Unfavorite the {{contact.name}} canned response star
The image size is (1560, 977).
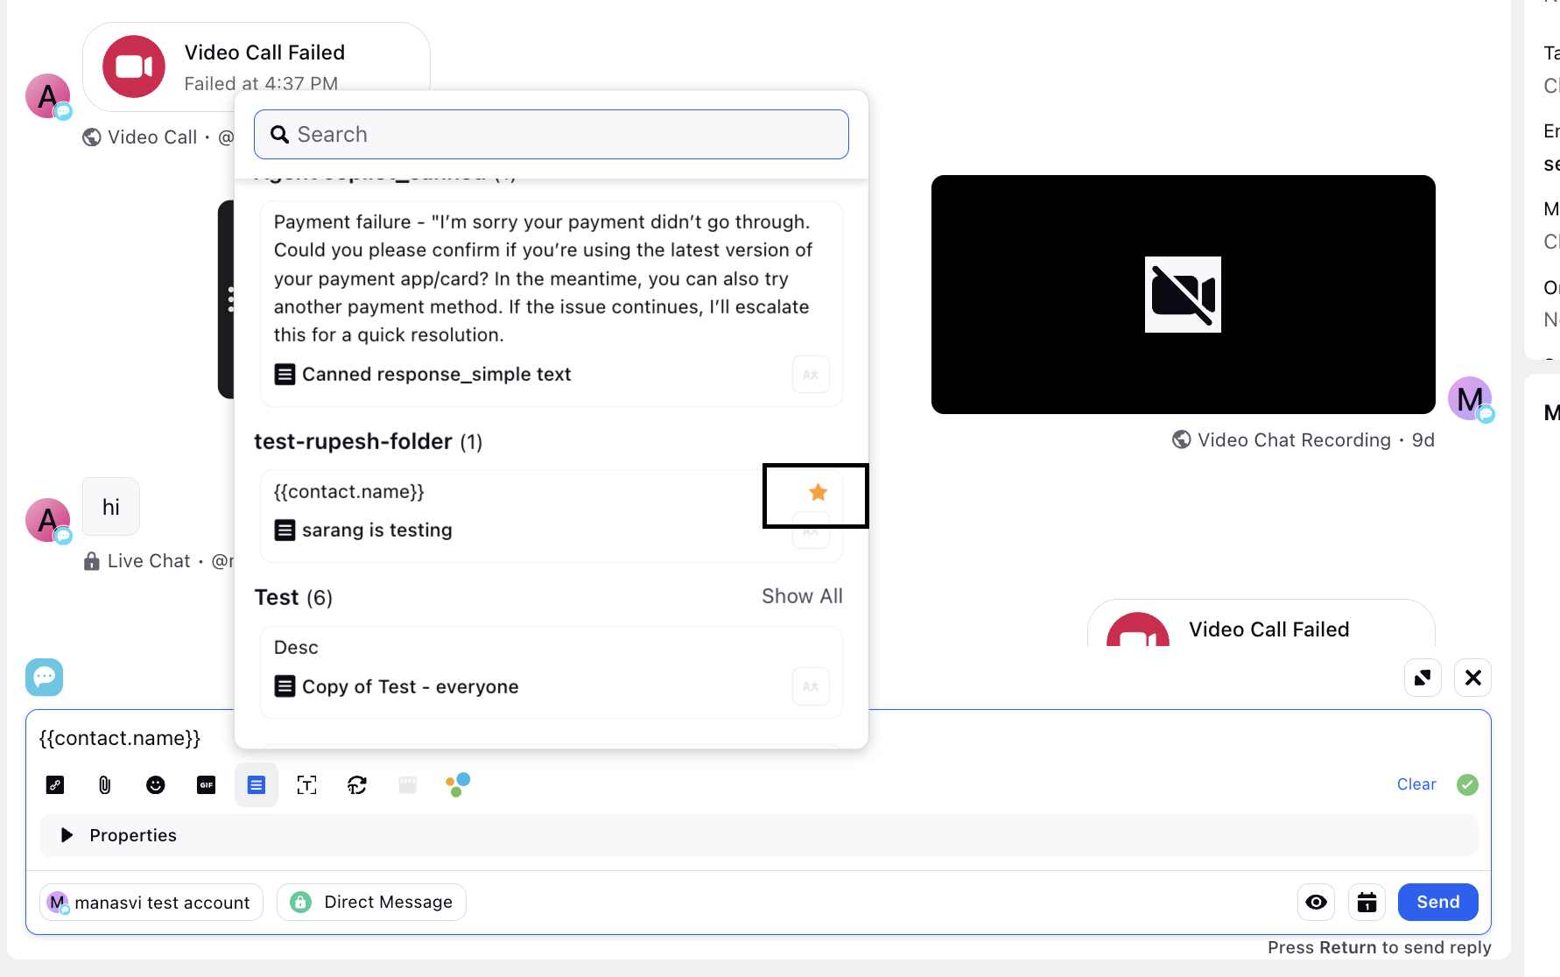819,492
